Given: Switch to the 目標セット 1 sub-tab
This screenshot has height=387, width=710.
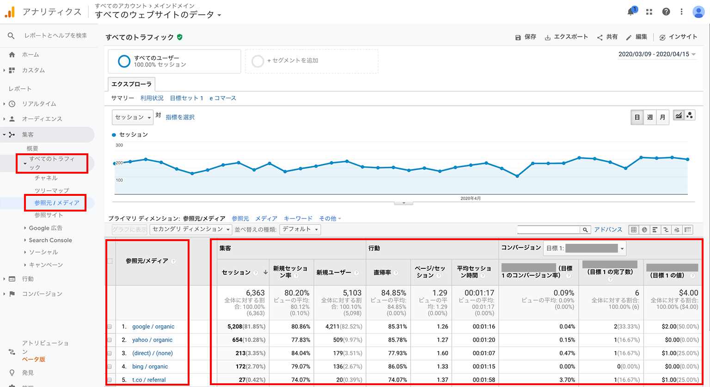Looking at the screenshot, I should pos(187,98).
